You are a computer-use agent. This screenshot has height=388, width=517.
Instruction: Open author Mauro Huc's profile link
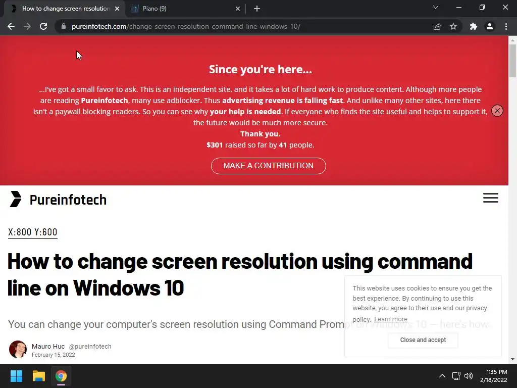[48, 346]
